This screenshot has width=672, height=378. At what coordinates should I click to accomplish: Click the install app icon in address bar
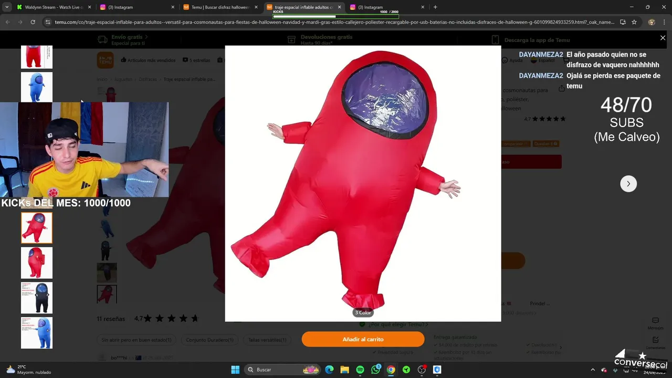coord(623,22)
